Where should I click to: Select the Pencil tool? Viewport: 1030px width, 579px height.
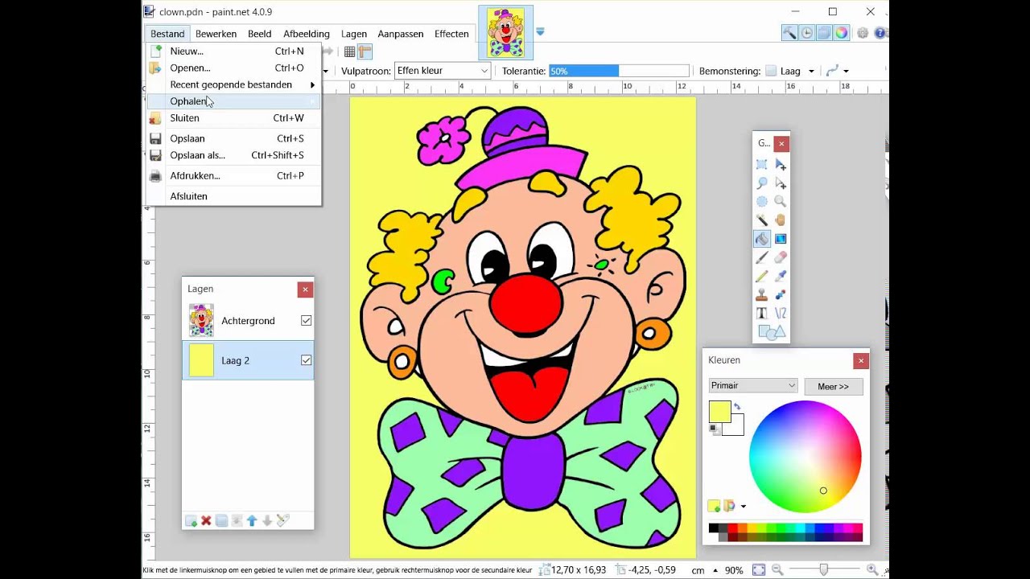tap(761, 276)
